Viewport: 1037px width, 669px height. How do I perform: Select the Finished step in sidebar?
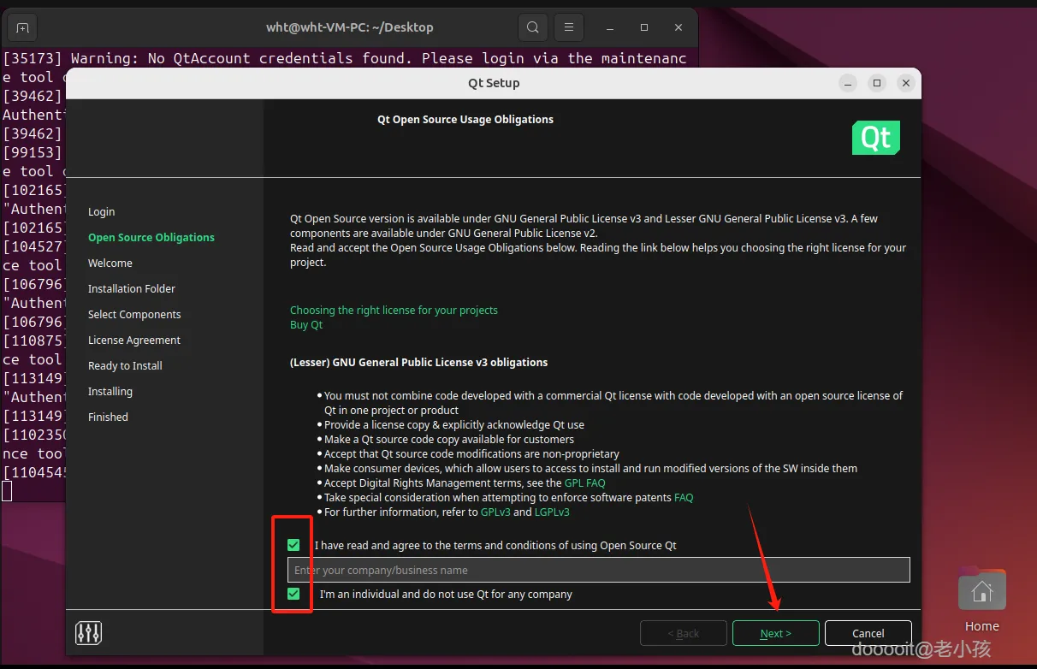(x=108, y=417)
